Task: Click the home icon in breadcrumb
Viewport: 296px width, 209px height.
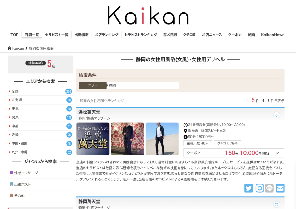Action: [9, 48]
